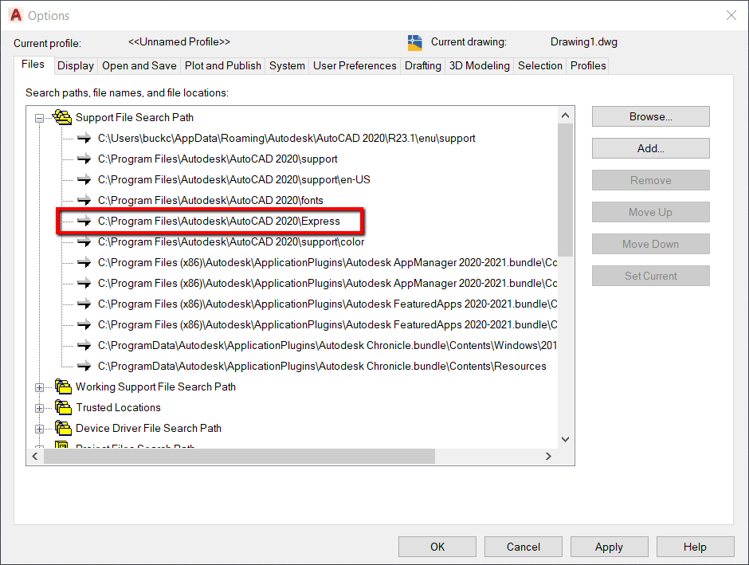Click arrow icon of the Roaming enu\support path
The width and height of the screenshot is (749, 565).
[x=84, y=138]
